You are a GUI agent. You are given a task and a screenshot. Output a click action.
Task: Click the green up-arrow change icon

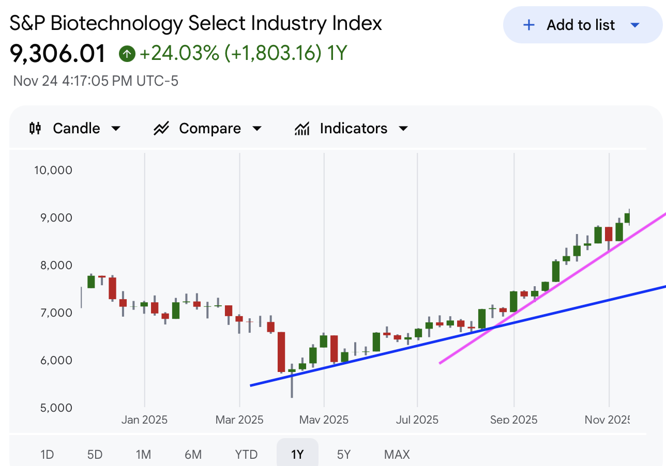(x=127, y=54)
